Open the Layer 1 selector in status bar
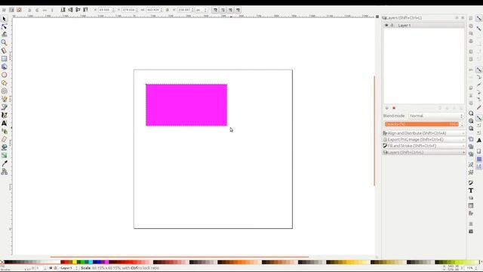This screenshot has height=272, width=483. click(69, 268)
